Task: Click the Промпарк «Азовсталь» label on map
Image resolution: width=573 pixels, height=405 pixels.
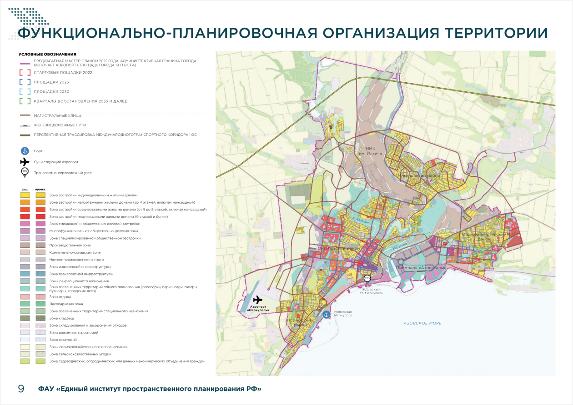Action: click(419, 268)
